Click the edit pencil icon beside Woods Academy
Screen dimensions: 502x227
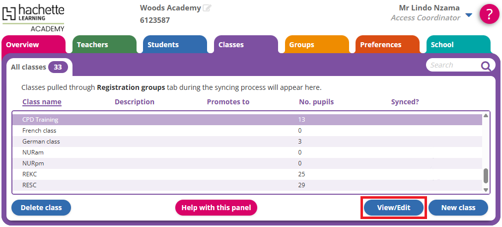coord(207,8)
